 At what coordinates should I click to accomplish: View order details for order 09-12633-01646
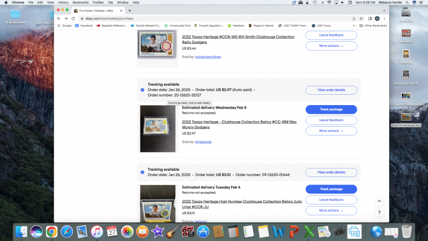[x=331, y=172]
